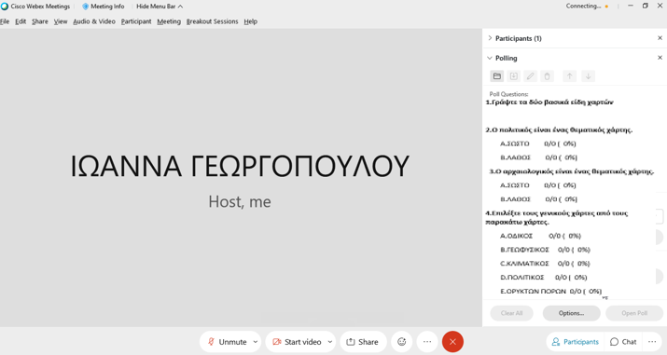Select poll question 2 about political thematic map
Viewport: 667px width, 355px height.
tap(559, 130)
